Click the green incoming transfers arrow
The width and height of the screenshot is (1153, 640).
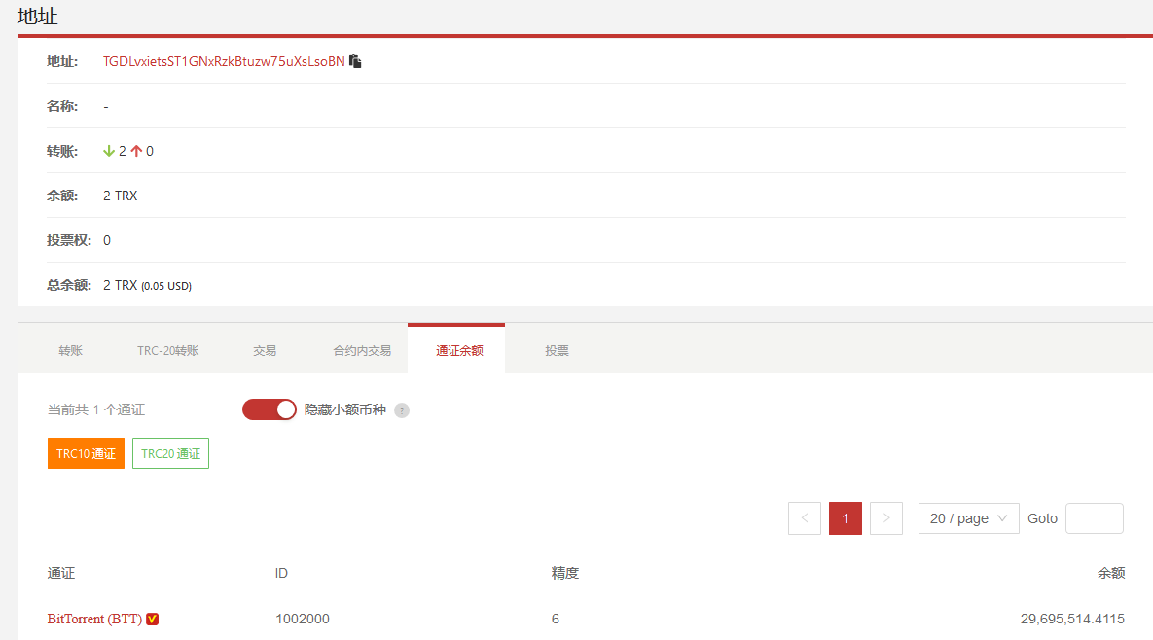pos(109,151)
